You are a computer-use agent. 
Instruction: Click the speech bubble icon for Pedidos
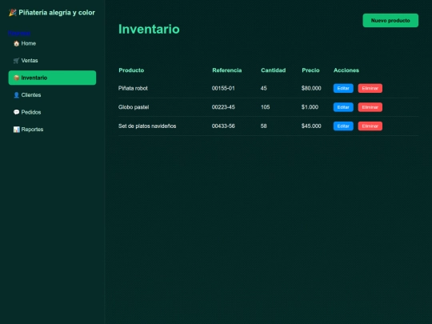16,112
